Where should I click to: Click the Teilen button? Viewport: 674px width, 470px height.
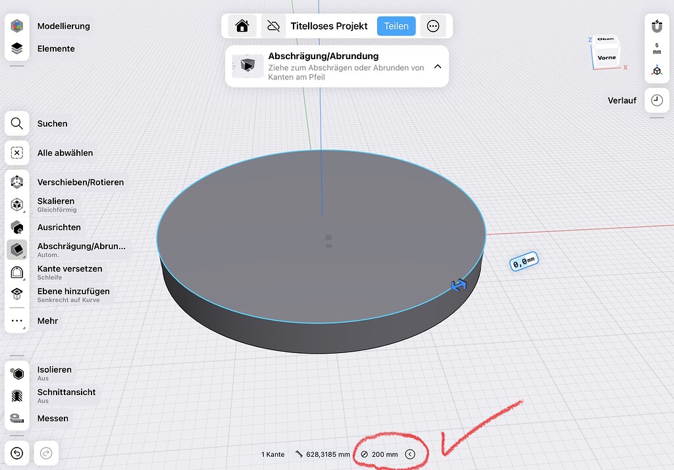[396, 26]
